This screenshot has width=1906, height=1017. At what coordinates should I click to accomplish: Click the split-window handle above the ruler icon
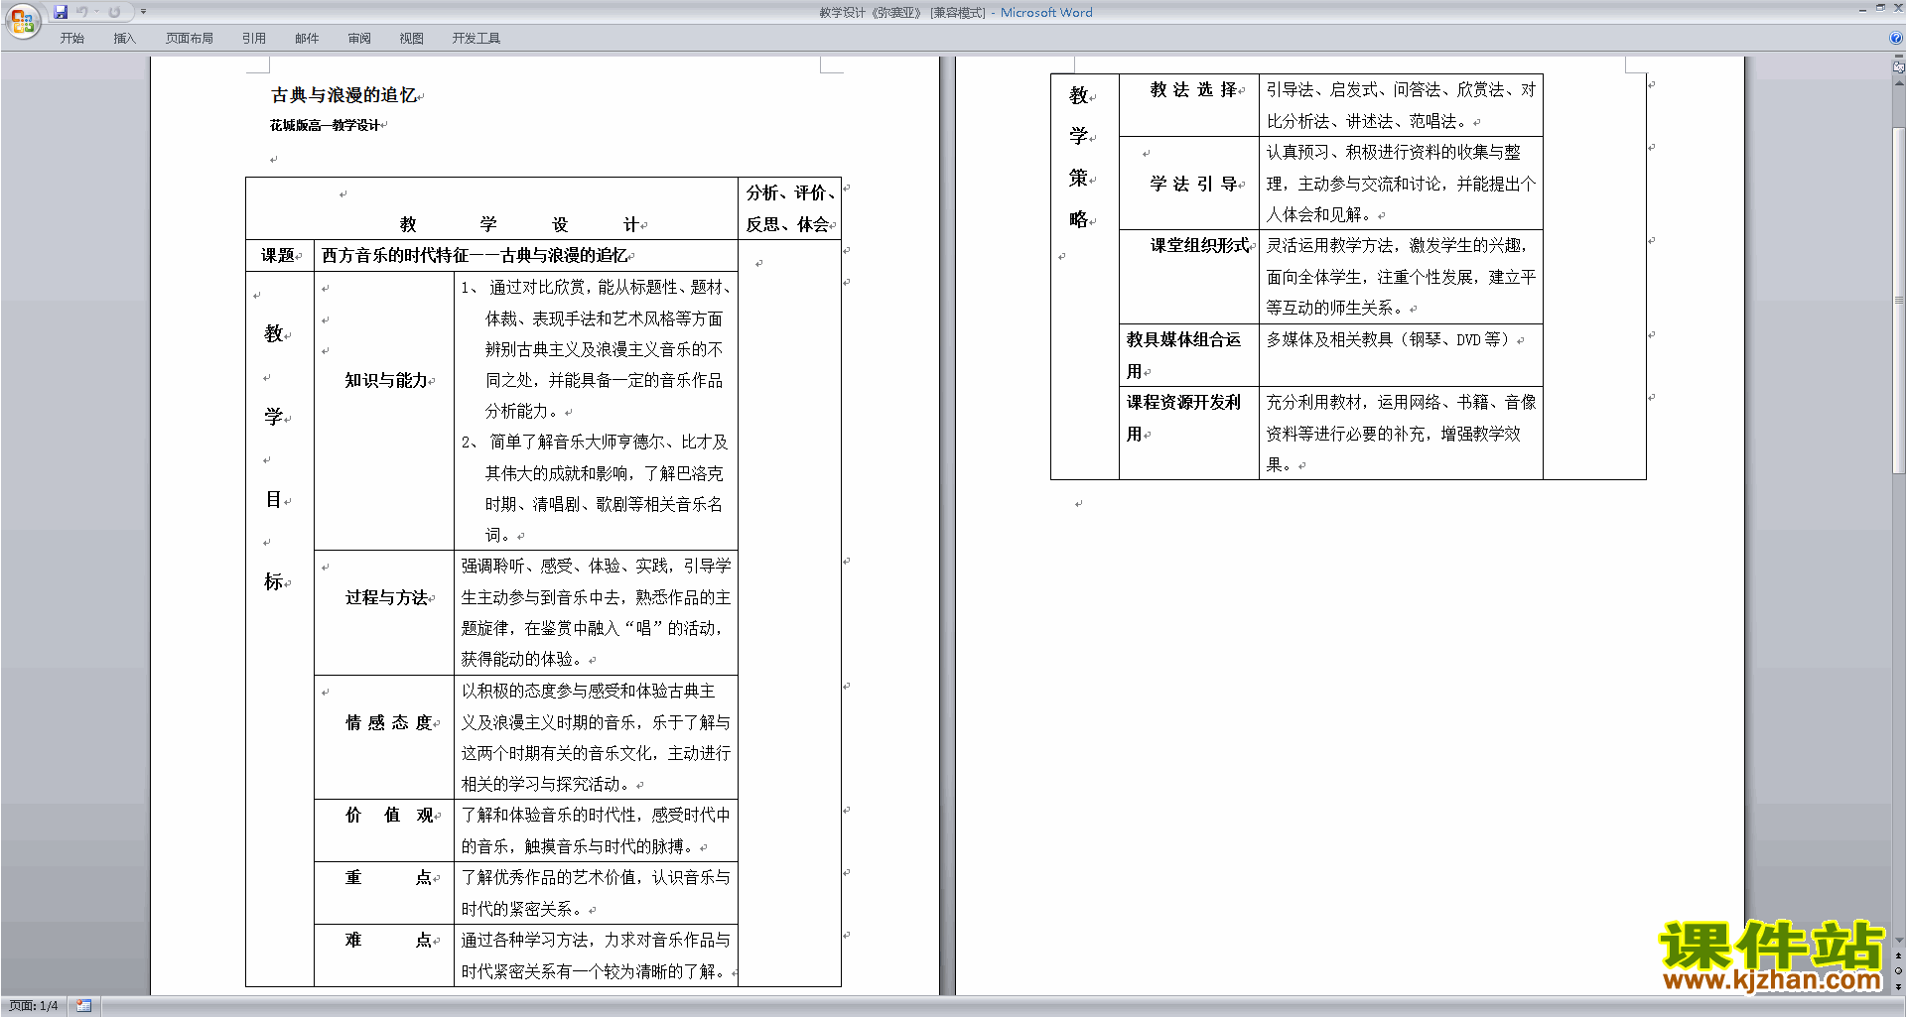point(1899,58)
